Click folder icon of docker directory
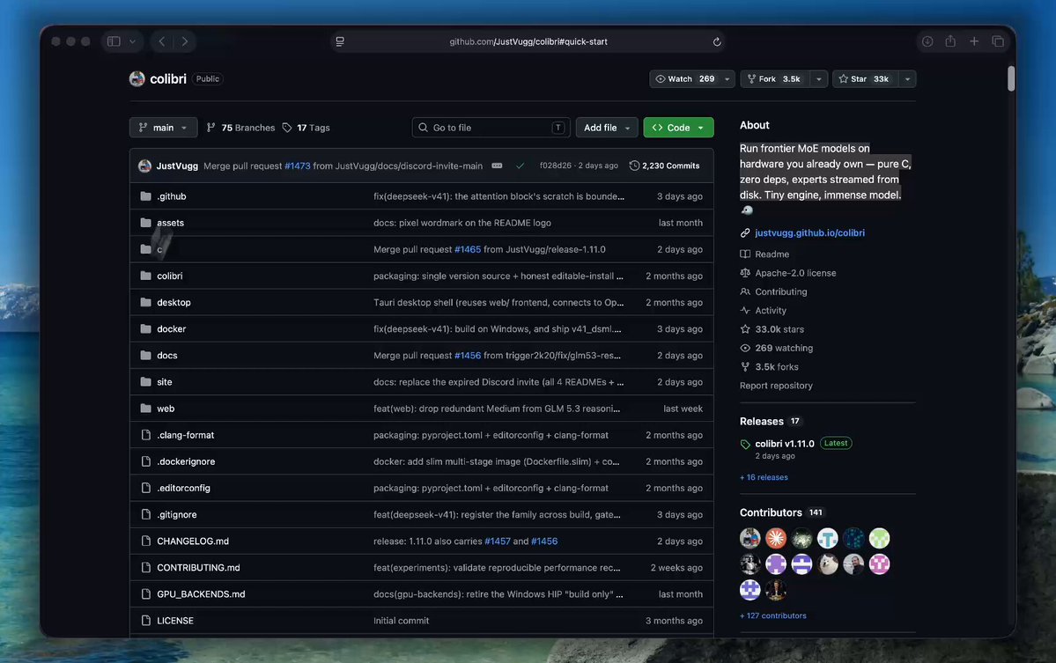1056x663 pixels. tap(145, 329)
